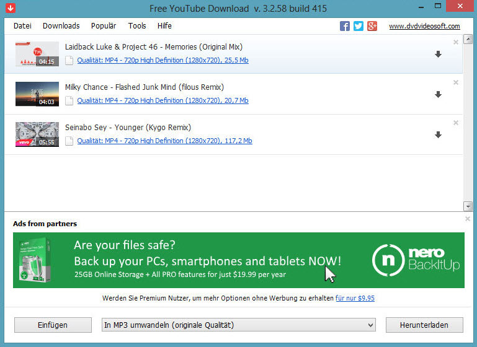
Task: Open the Twitter icon link
Action: tap(359, 26)
